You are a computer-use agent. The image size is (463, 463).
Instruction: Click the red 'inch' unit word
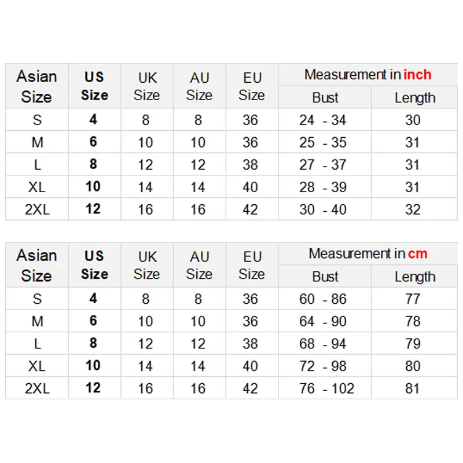[417, 75]
